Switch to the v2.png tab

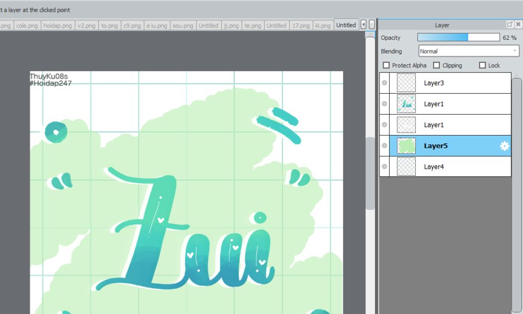tap(86, 26)
